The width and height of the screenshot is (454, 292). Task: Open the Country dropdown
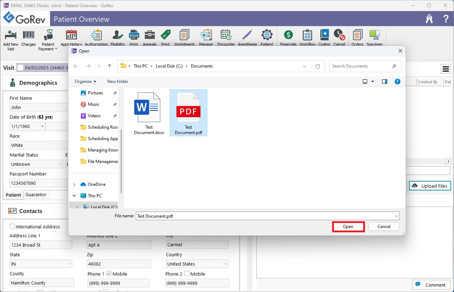tap(226, 264)
